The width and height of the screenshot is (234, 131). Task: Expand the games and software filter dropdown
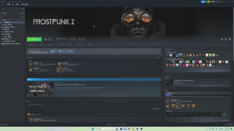(10, 13)
